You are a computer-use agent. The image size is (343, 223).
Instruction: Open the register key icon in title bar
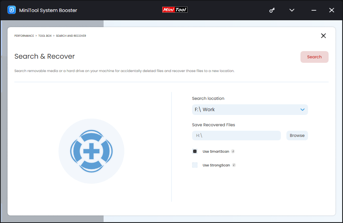[x=272, y=10]
